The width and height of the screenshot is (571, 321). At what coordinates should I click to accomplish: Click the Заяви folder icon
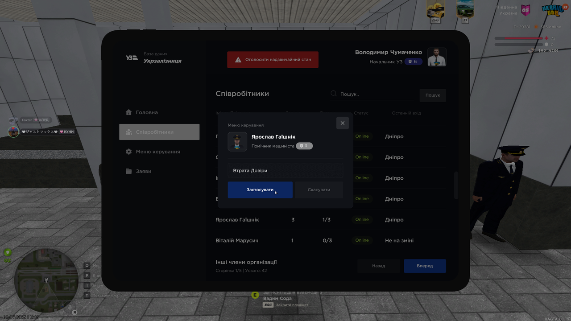coord(129,171)
